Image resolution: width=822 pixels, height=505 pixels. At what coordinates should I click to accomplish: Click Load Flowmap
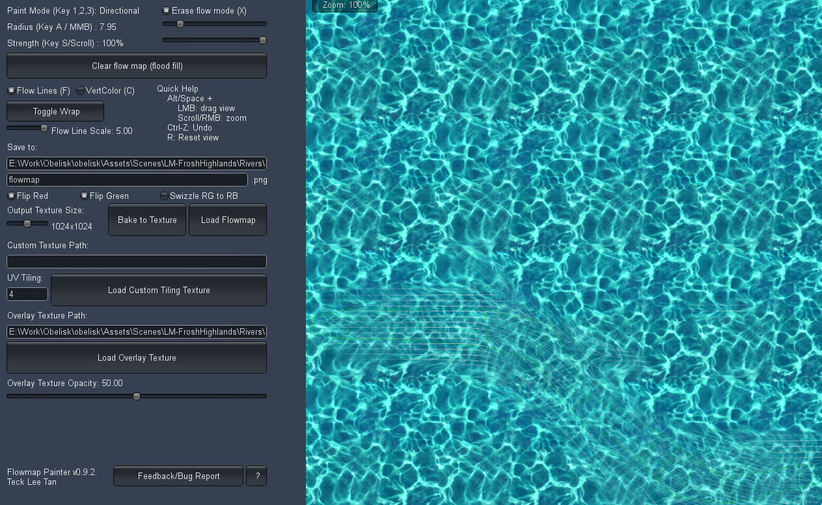228,220
